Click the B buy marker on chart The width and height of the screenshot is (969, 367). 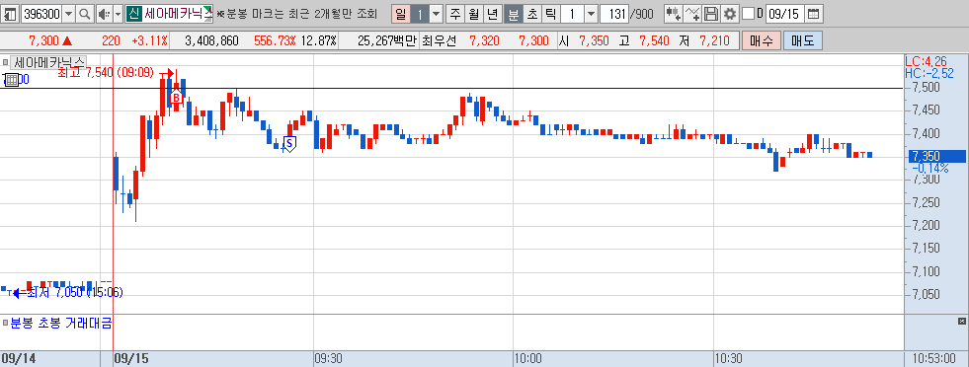click(176, 97)
